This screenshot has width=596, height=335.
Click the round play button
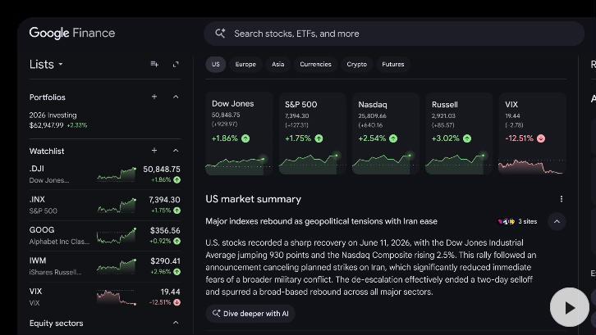point(570,307)
